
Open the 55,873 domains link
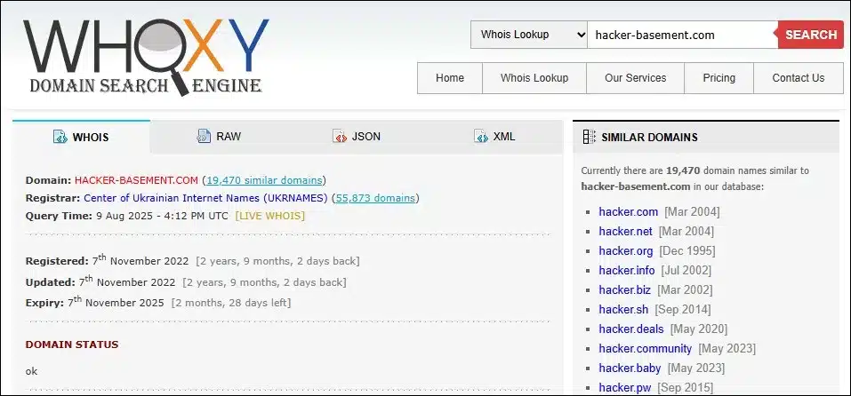[x=375, y=198]
